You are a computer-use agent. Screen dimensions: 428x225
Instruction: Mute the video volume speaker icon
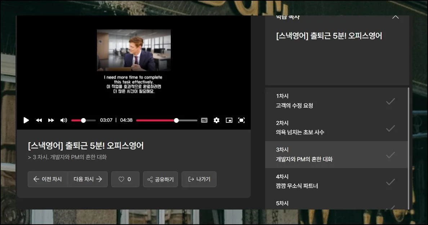(63, 120)
